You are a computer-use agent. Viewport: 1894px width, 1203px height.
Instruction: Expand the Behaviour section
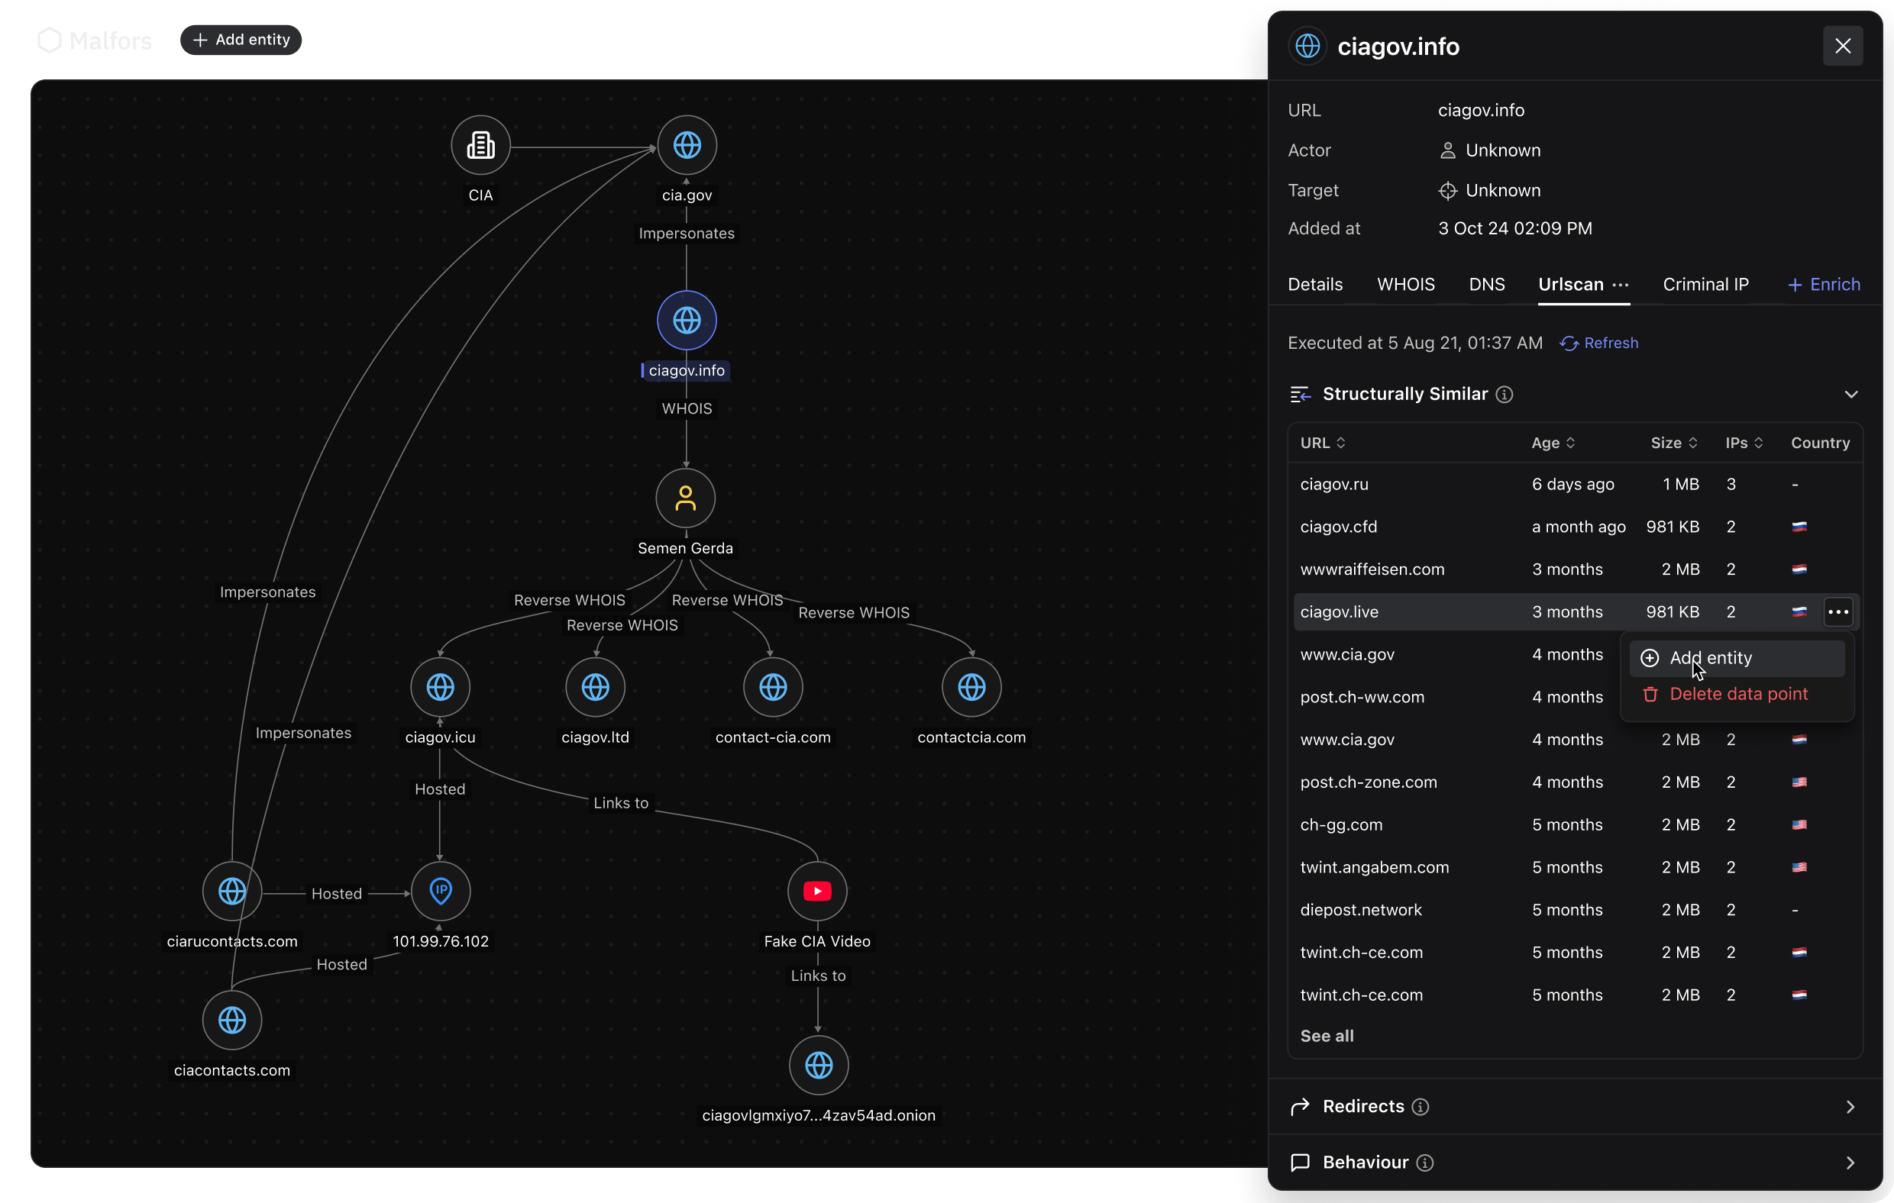click(x=1850, y=1163)
